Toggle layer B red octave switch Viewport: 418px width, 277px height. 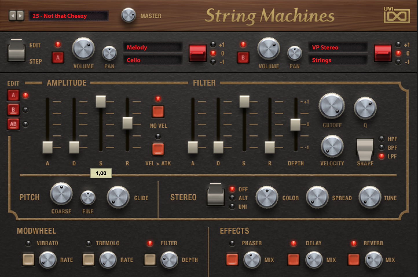(x=383, y=53)
